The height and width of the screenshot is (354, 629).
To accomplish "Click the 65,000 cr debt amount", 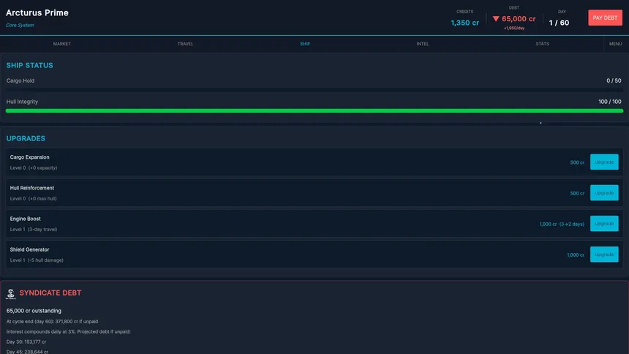I will 519,19.
